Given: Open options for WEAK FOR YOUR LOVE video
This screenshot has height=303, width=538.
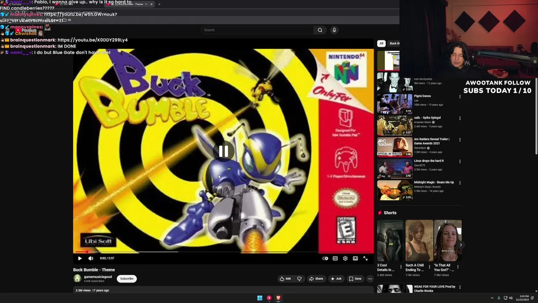Looking at the screenshot, I should [x=460, y=287].
